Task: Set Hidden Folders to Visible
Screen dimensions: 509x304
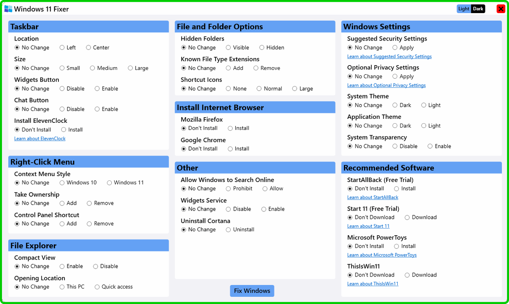Action: click(237, 48)
